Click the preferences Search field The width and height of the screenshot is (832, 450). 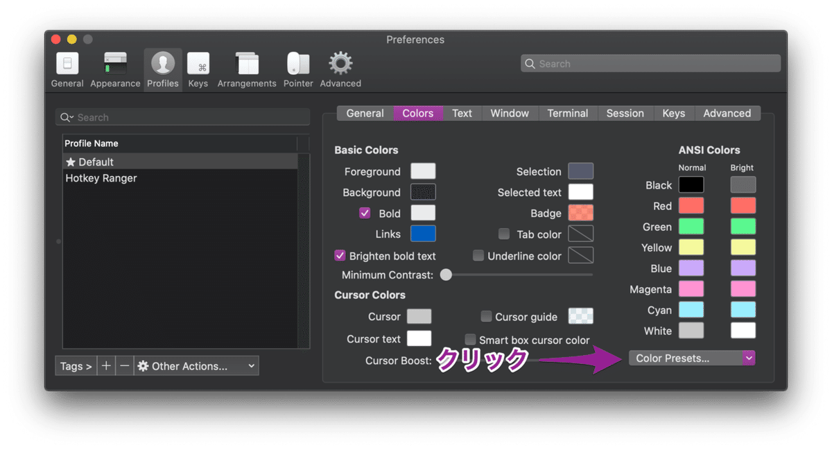click(x=650, y=64)
